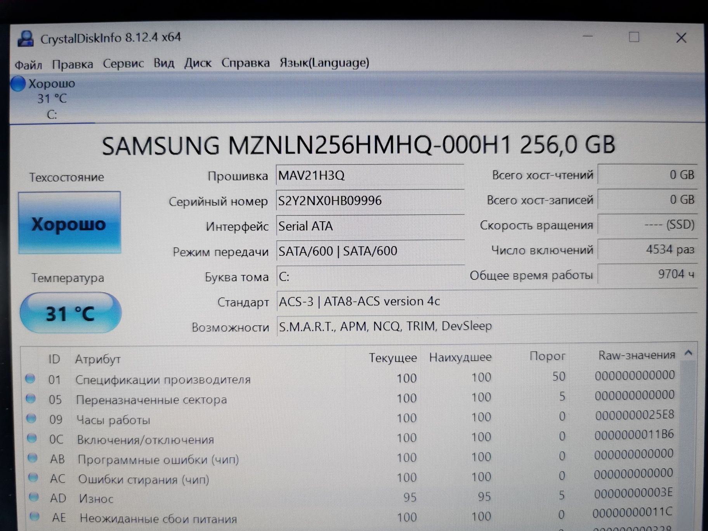The image size is (708, 531).
Task: Click the status dot of attribute AC
Action: [x=34, y=477]
